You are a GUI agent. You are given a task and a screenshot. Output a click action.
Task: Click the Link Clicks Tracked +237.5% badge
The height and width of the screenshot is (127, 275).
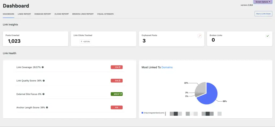click(x=85, y=42)
